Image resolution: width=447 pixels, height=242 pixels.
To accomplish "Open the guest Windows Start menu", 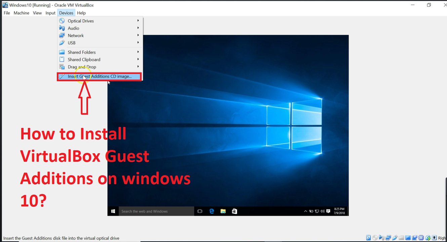I will [x=113, y=211].
